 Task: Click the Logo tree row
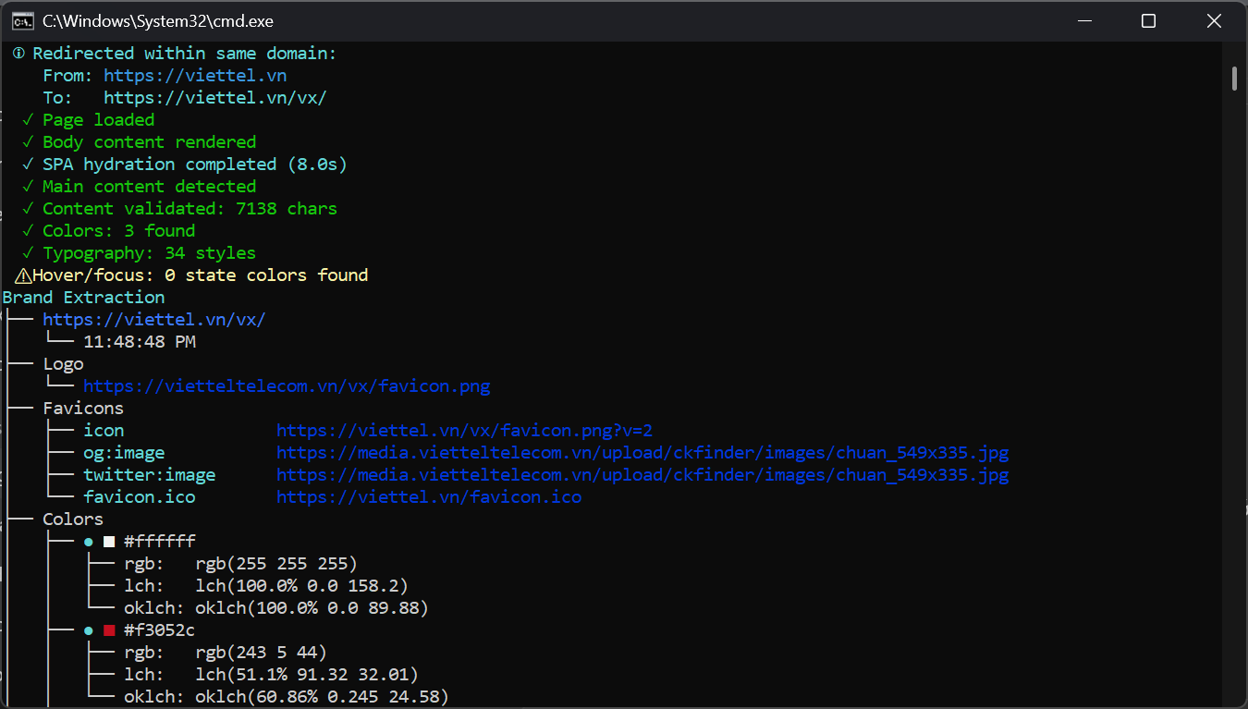click(63, 364)
